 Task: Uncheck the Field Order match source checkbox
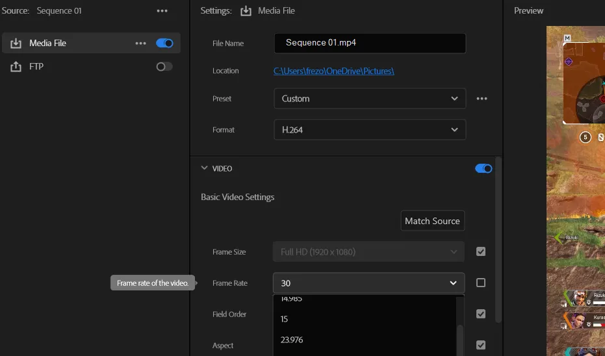pyautogui.click(x=481, y=314)
